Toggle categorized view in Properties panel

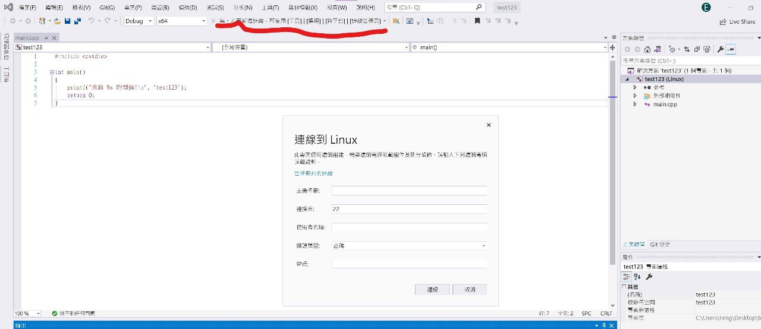click(627, 276)
